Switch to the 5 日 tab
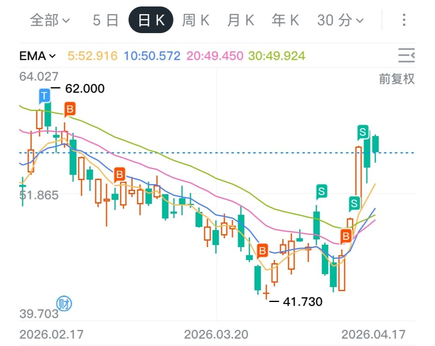The width and height of the screenshot is (435, 346). pyautogui.click(x=105, y=20)
